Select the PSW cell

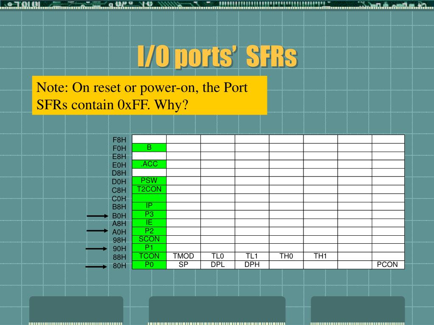point(149,181)
